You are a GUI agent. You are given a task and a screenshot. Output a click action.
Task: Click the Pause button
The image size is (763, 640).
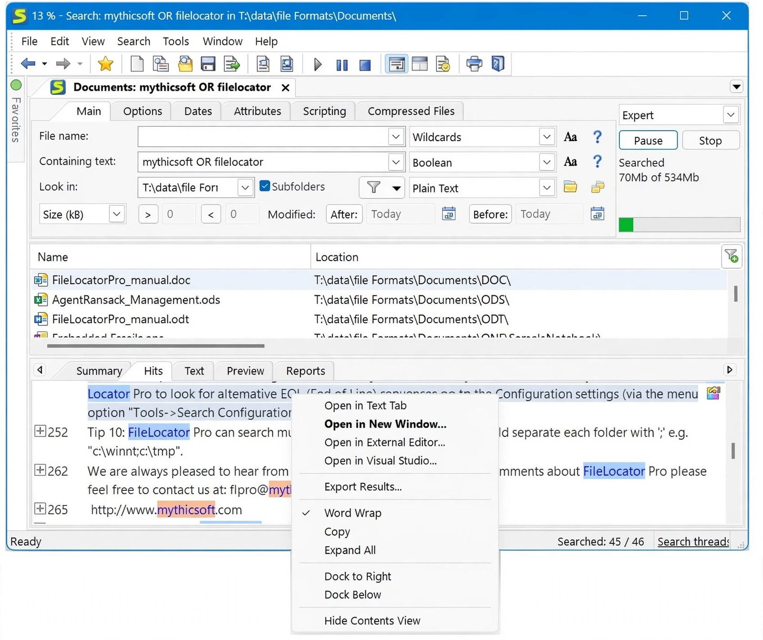(648, 141)
